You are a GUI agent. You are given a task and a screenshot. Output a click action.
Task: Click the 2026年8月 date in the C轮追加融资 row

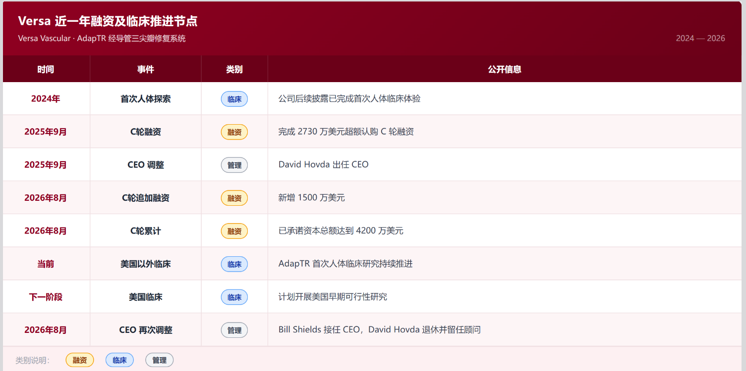pos(46,198)
